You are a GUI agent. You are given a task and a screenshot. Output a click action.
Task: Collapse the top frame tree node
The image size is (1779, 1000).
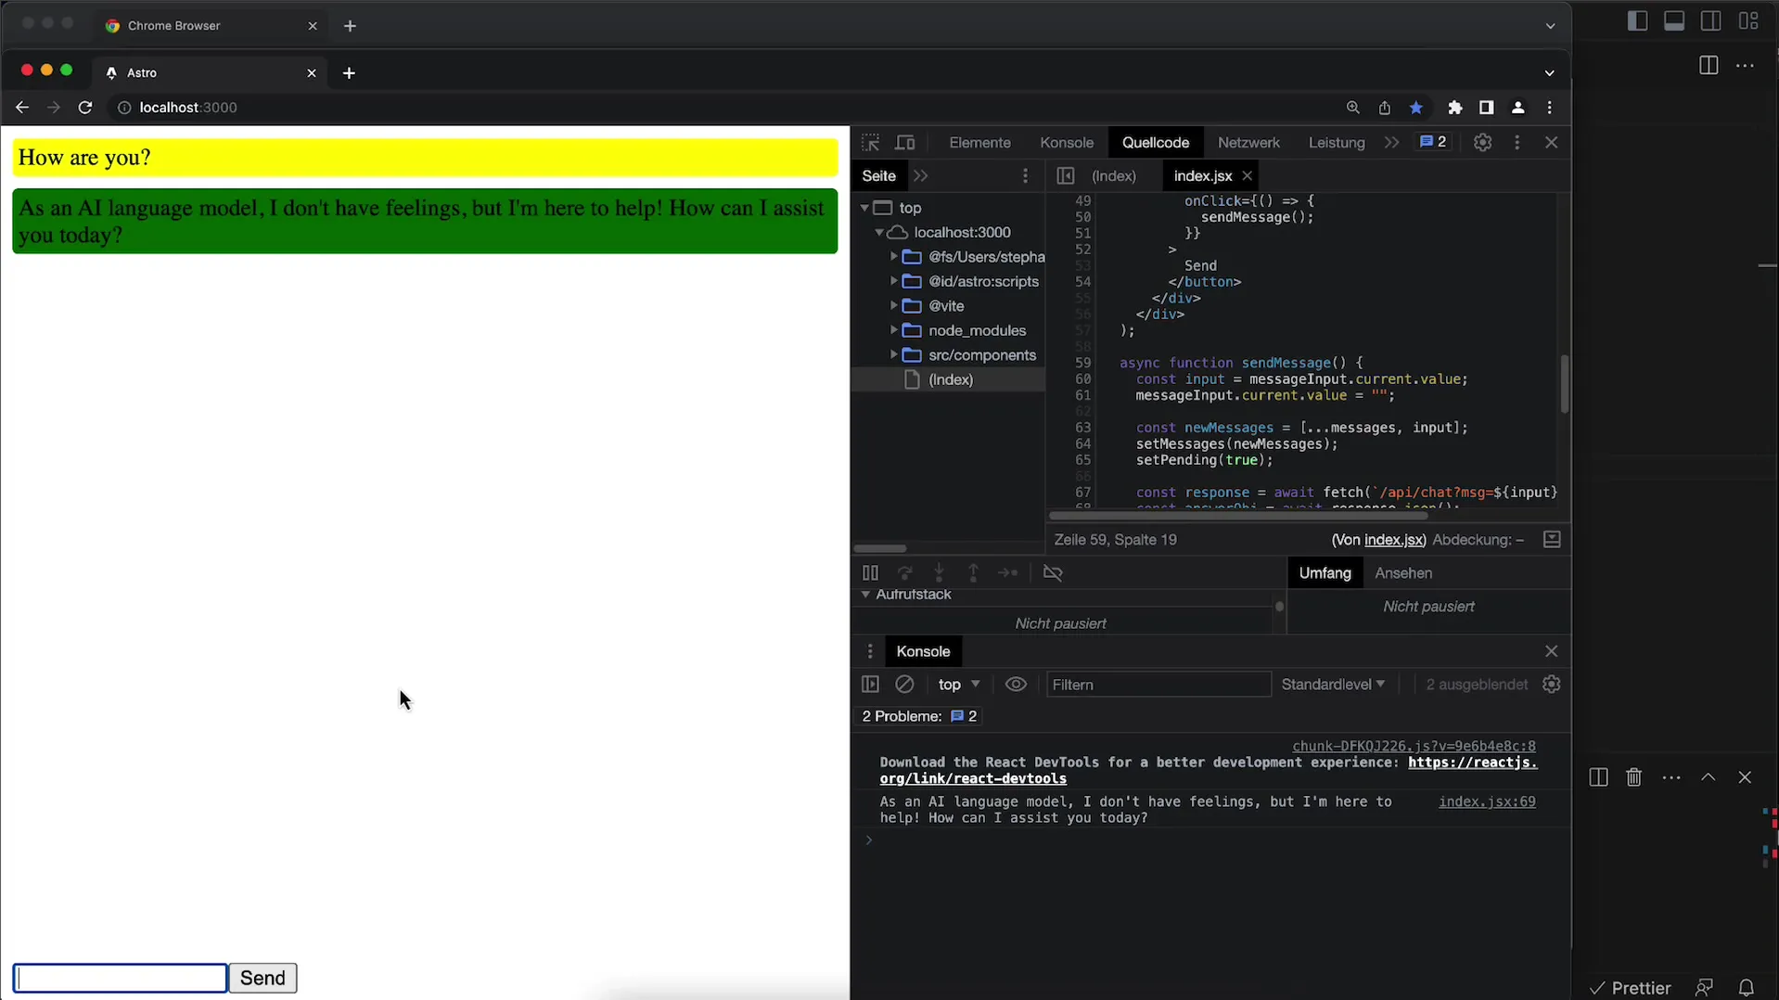pyautogui.click(x=864, y=208)
